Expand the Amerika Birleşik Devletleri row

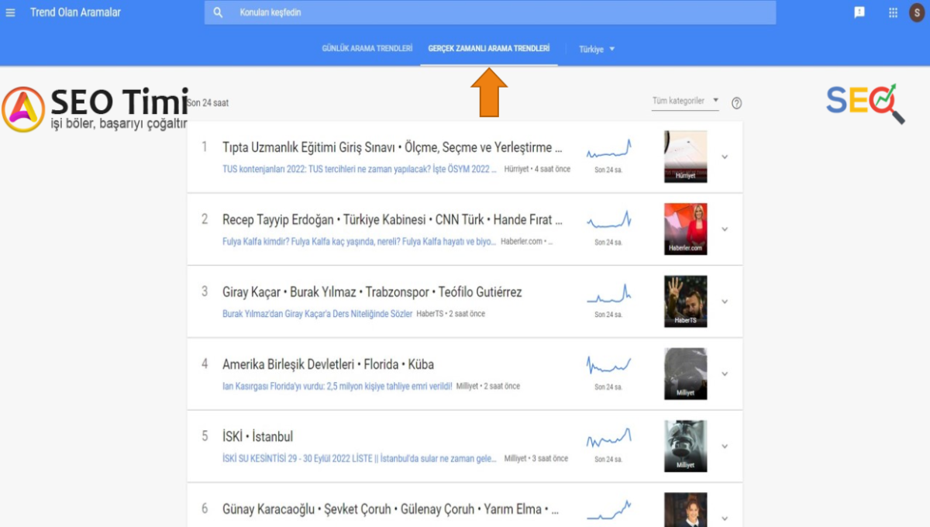click(725, 374)
